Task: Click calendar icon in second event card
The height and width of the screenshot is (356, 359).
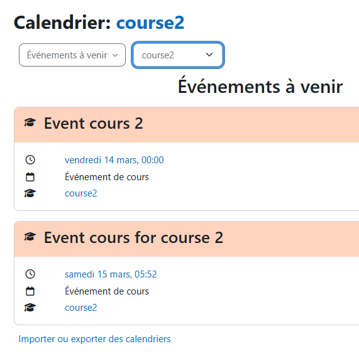Action: 30,291
